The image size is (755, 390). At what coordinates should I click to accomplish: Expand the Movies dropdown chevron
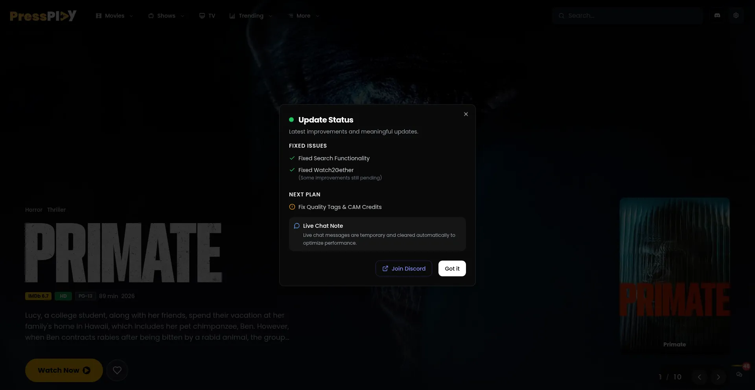(x=131, y=16)
